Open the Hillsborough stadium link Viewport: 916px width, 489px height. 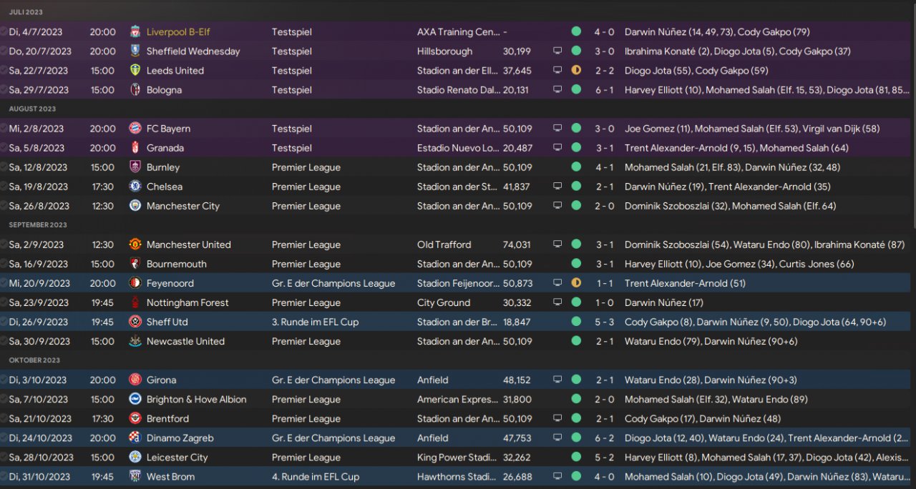pyautogui.click(x=445, y=51)
